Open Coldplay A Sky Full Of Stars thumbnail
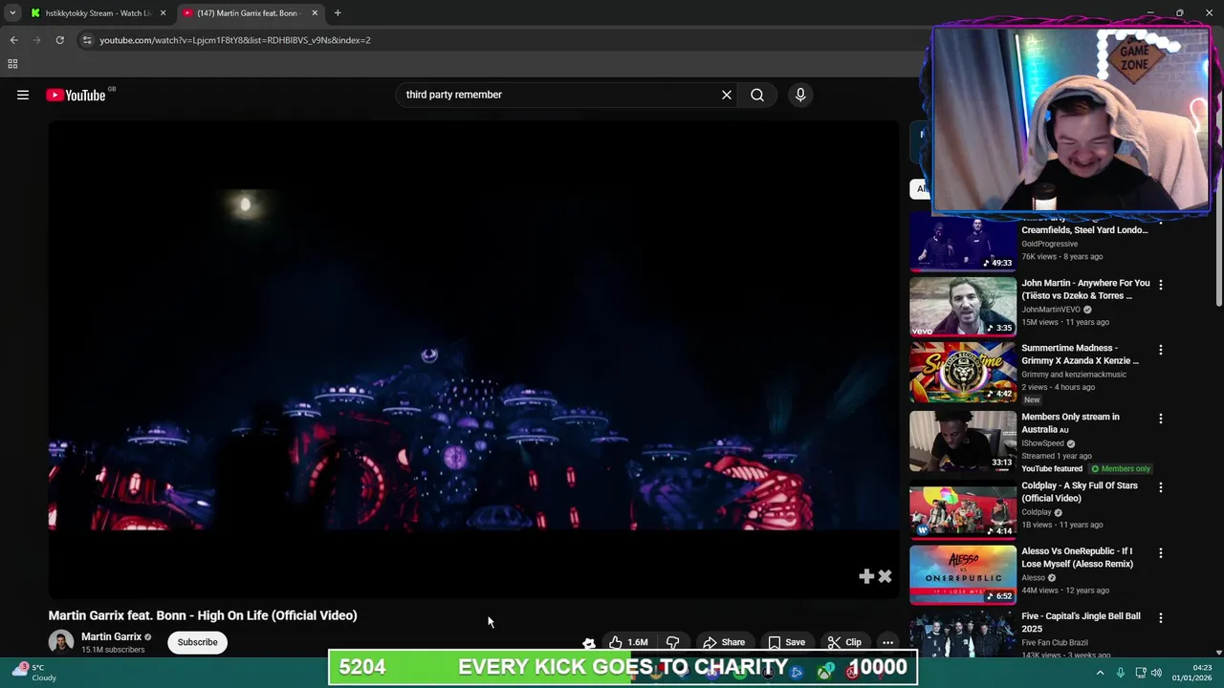This screenshot has height=688, width=1224. tap(963, 509)
